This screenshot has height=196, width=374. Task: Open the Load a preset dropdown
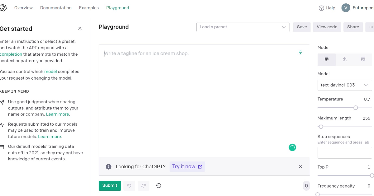click(242, 27)
